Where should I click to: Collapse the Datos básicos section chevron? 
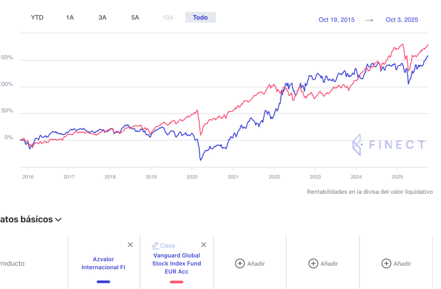(58, 220)
